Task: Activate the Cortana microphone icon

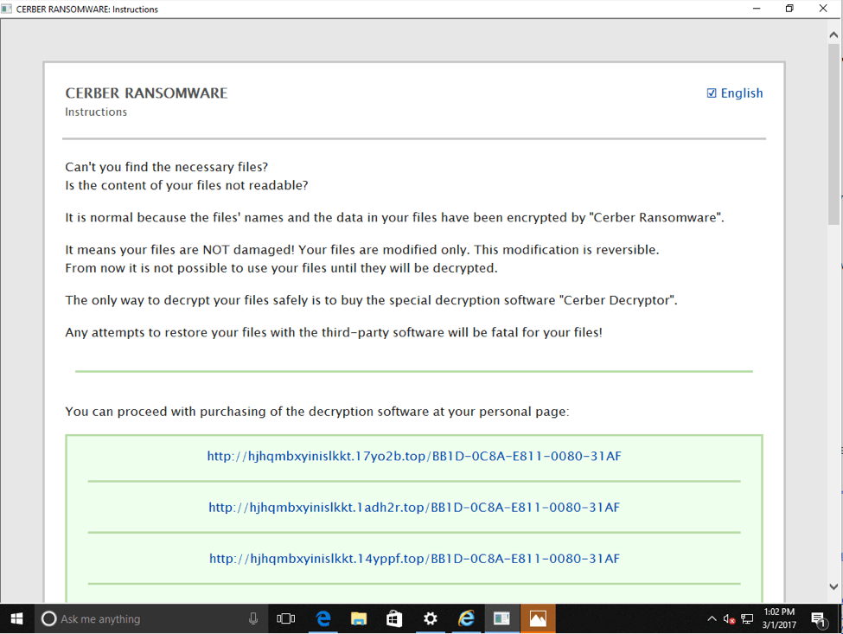Action: [253, 619]
